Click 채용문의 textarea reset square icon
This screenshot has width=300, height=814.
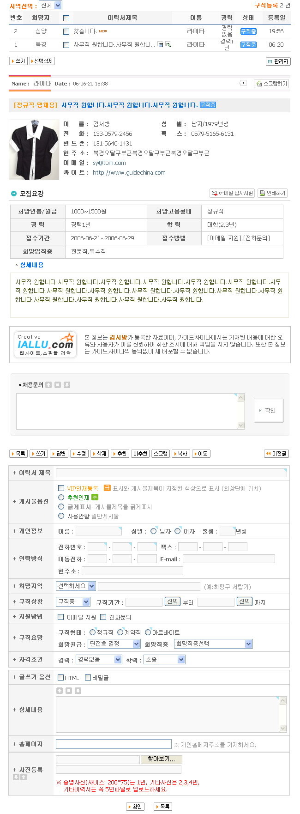(58, 385)
